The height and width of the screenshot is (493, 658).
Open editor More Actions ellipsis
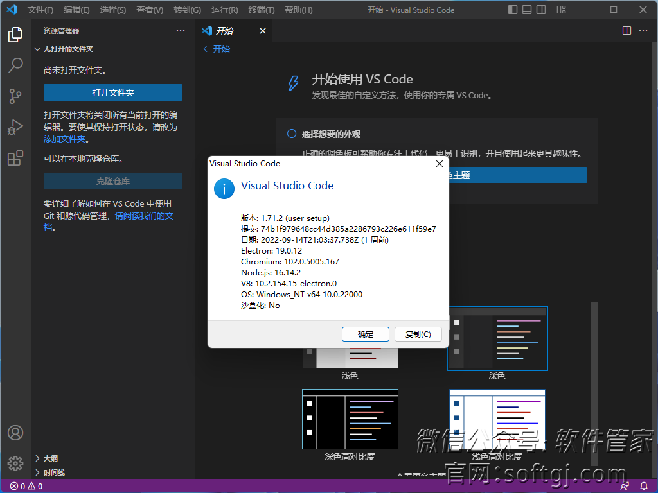pyautogui.click(x=643, y=31)
